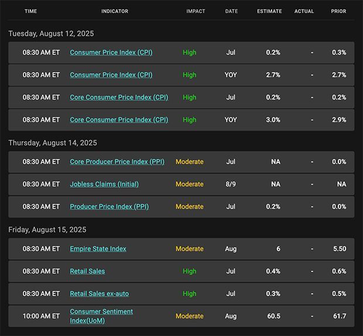
Task: Click the DATE column header
Action: 231,11
